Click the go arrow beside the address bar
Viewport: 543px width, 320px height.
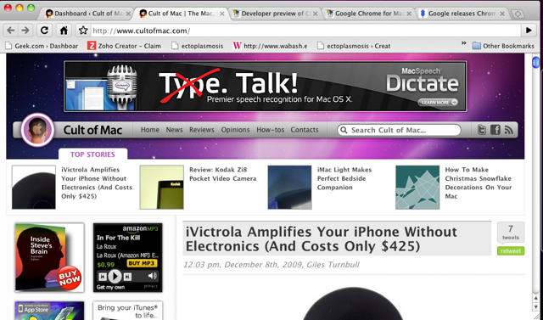pyautogui.click(x=529, y=31)
